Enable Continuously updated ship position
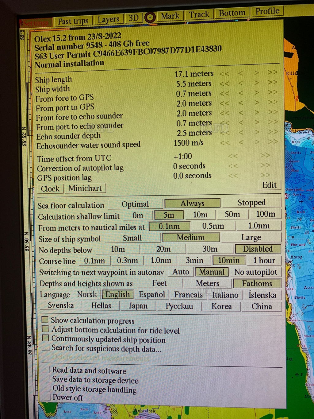This screenshot has width=314, height=419. pos(45,338)
